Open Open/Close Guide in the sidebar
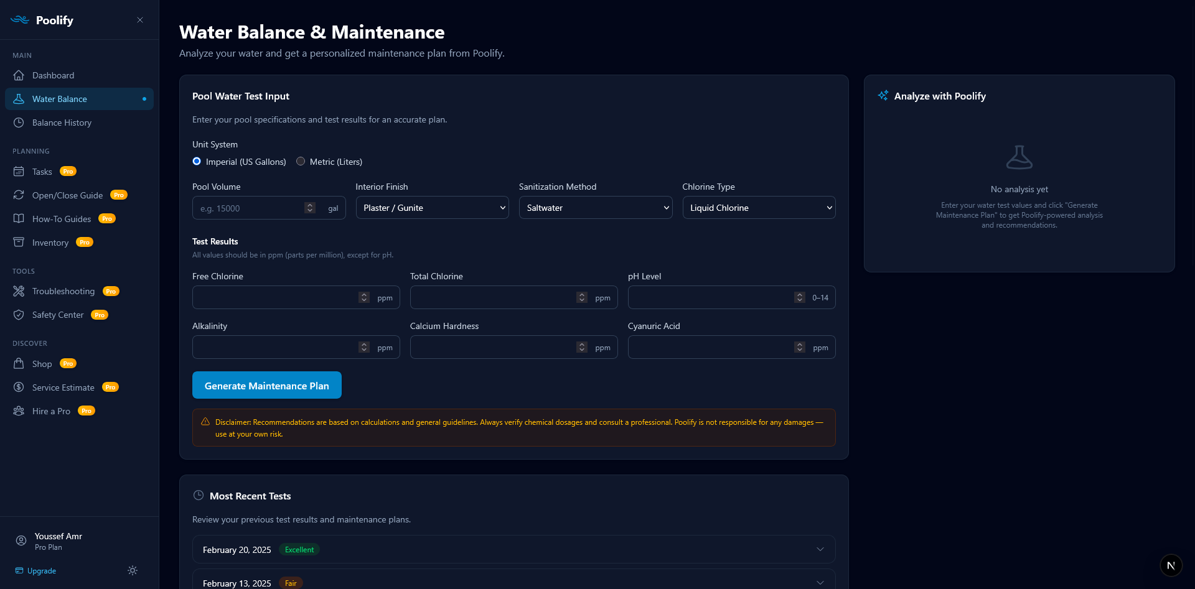This screenshot has width=1195, height=589. click(79, 195)
